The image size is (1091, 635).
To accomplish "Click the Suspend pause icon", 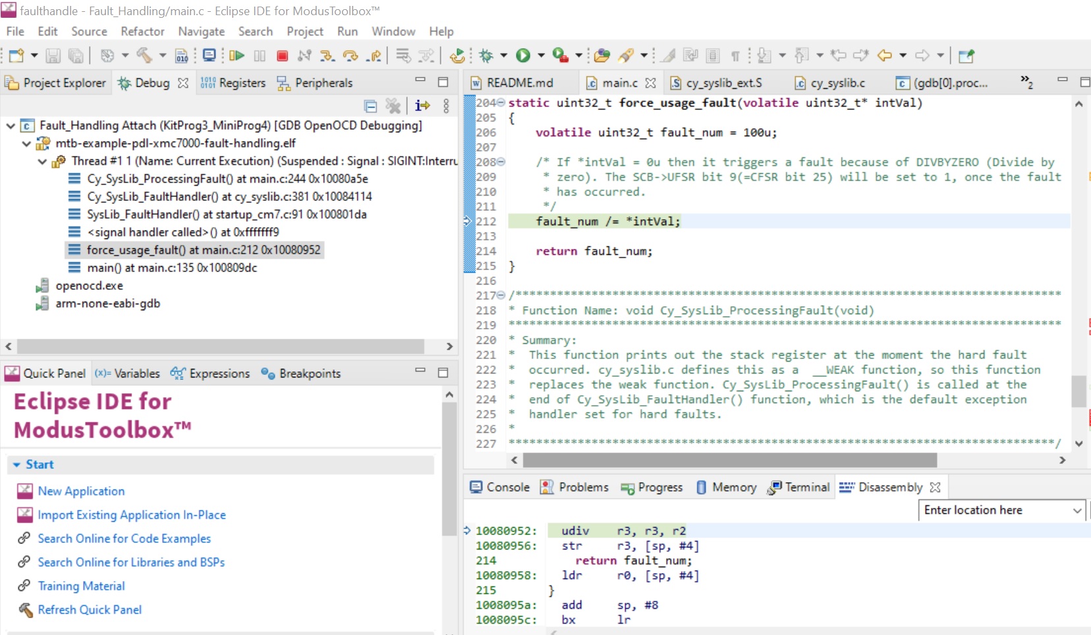I will click(x=260, y=56).
